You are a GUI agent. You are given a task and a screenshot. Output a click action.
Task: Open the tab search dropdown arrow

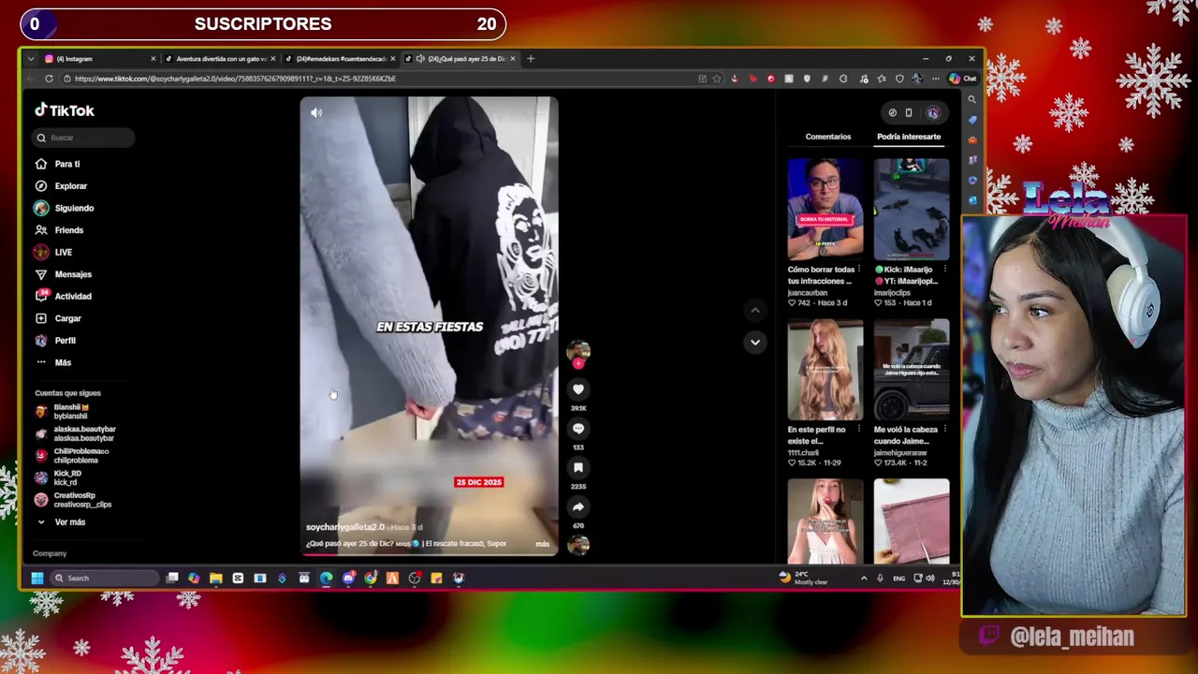(31, 59)
